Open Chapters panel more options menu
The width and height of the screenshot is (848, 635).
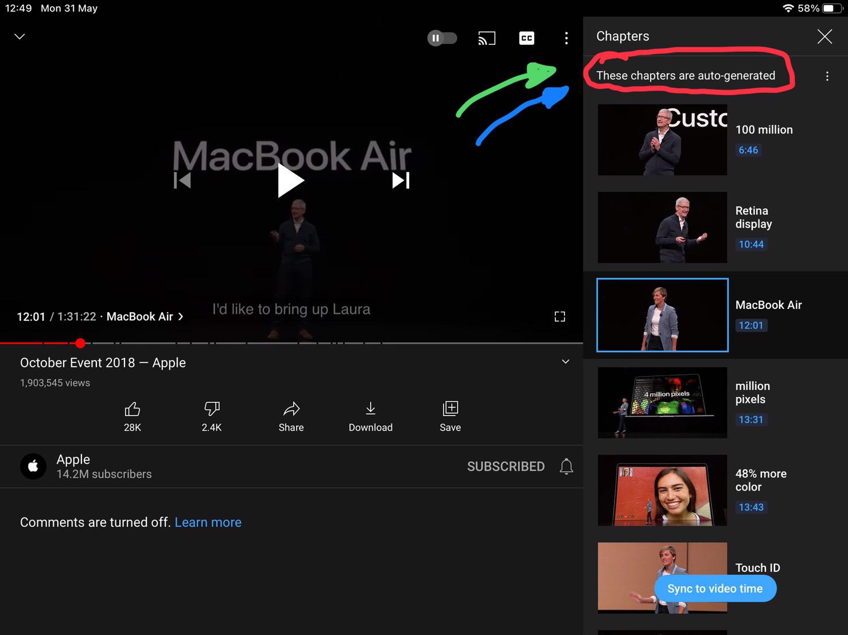point(827,76)
